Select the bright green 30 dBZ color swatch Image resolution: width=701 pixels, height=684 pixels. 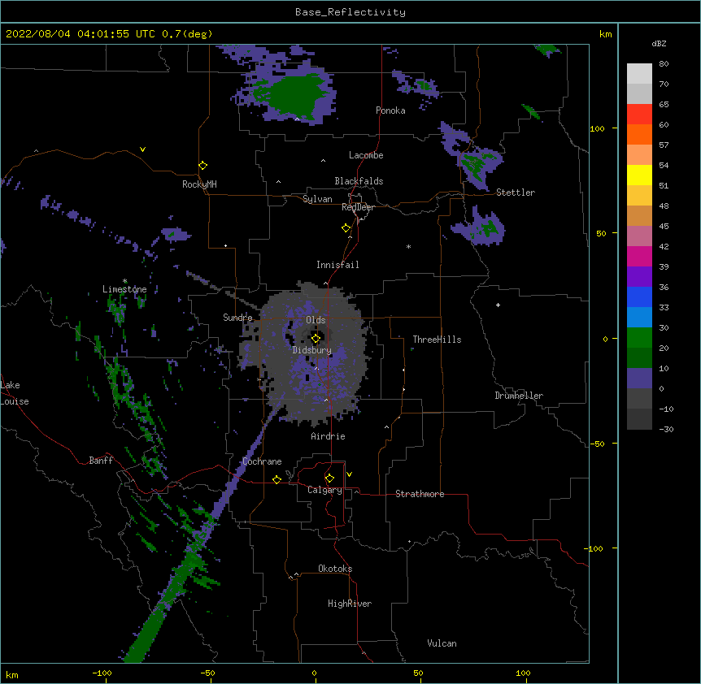(x=639, y=338)
